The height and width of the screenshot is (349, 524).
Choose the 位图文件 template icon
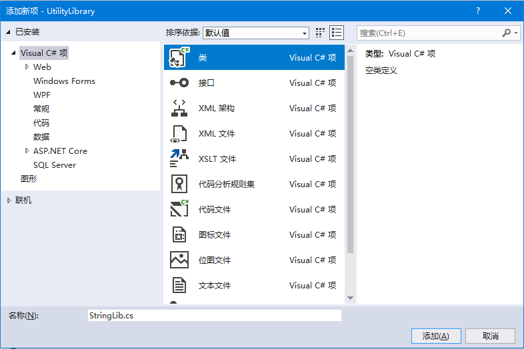[179, 260]
